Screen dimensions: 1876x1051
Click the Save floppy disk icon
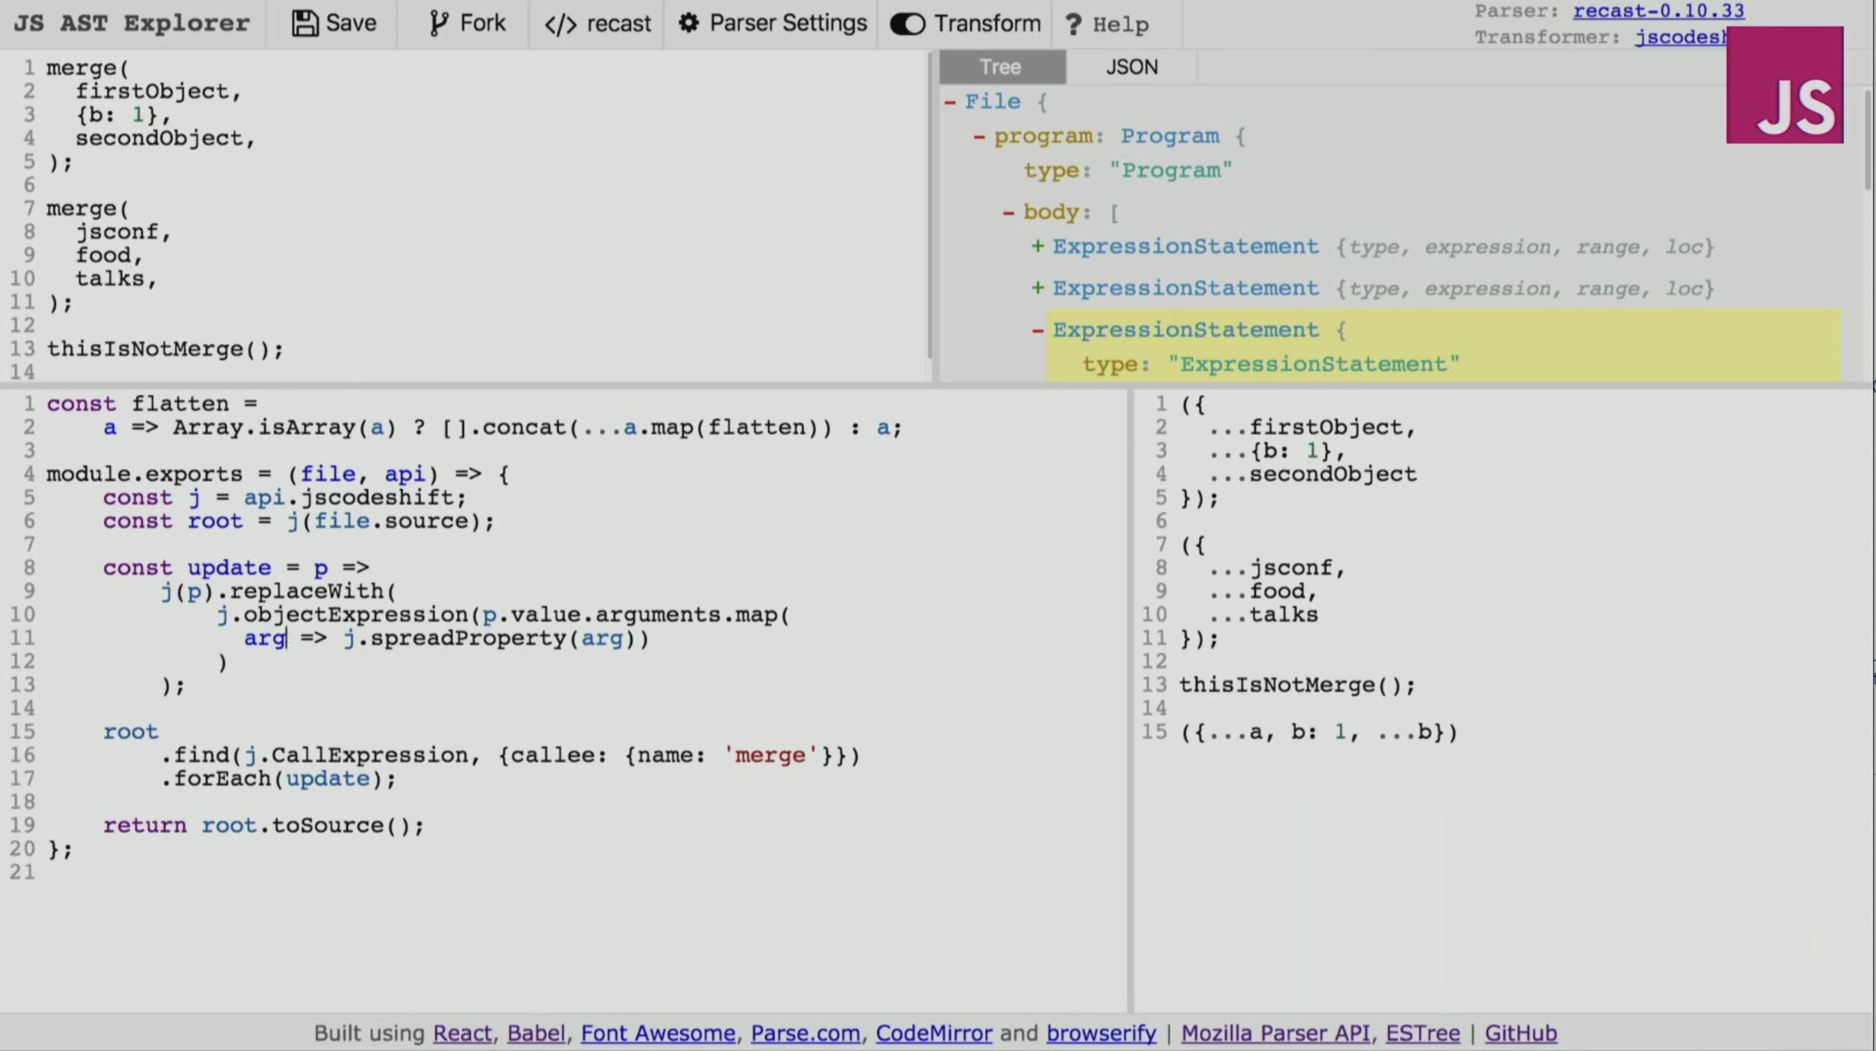click(x=305, y=23)
